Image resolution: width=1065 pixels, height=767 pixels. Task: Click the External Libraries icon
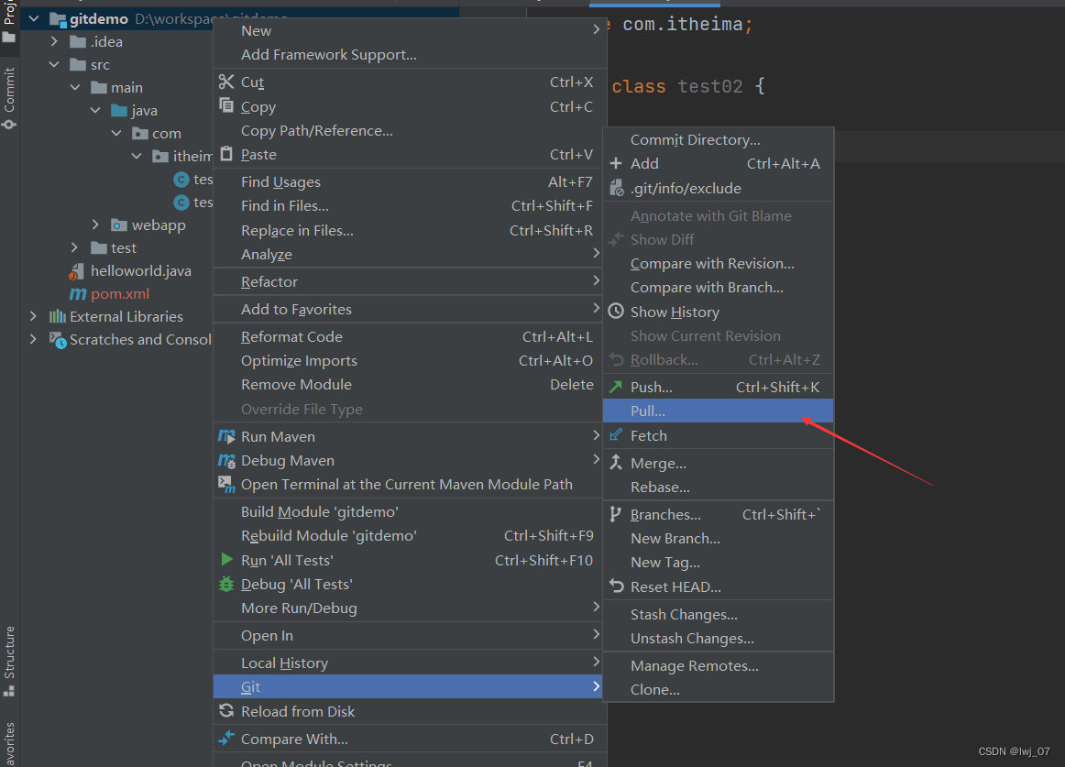click(x=58, y=316)
